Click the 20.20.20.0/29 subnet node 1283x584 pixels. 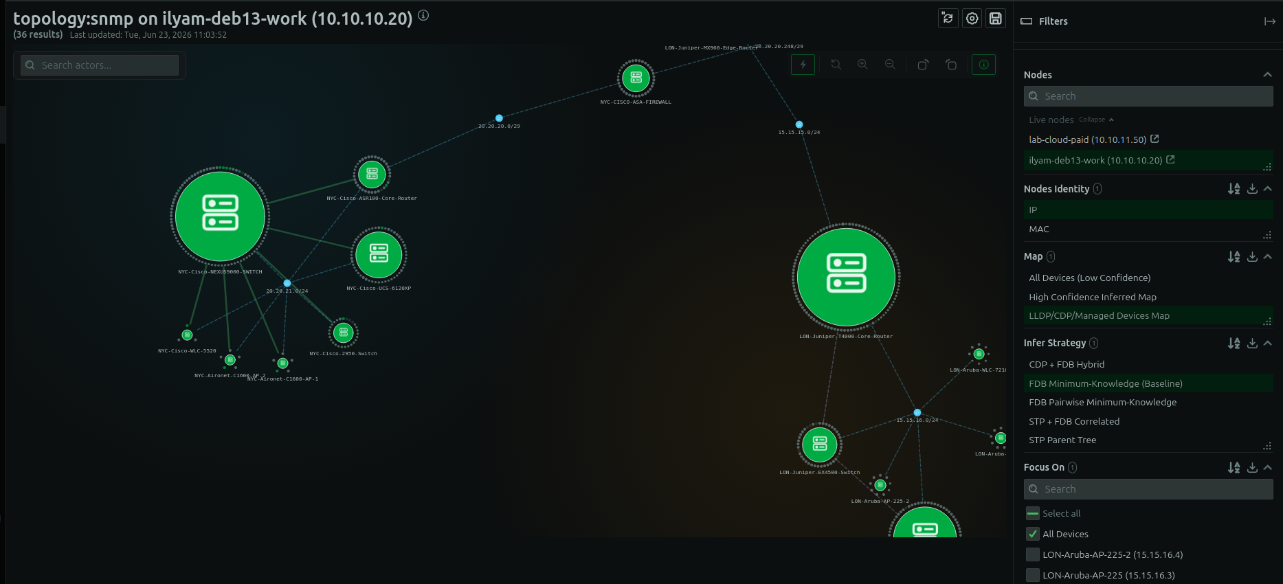tap(499, 118)
